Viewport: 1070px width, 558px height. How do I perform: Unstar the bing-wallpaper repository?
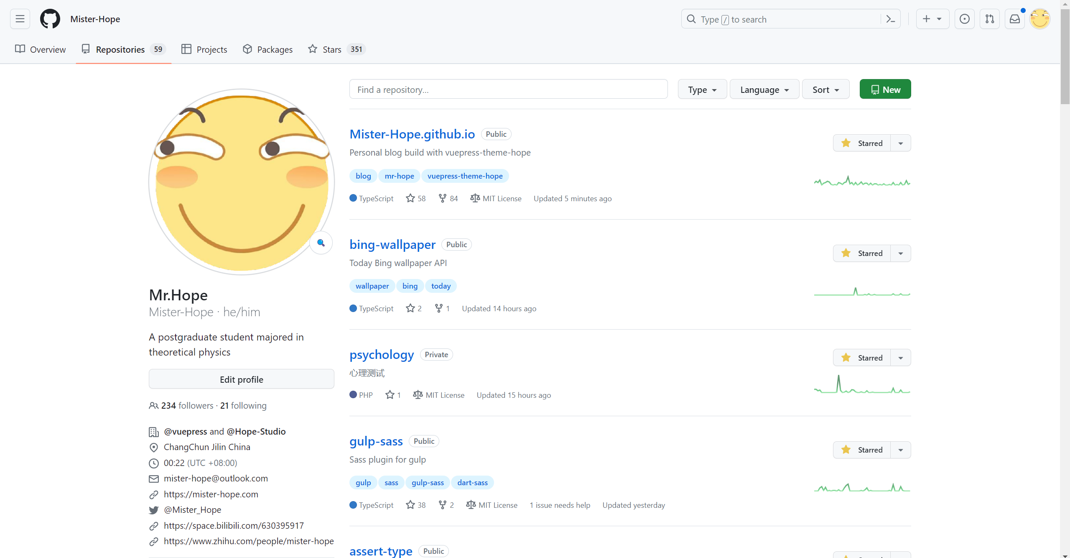[862, 253]
